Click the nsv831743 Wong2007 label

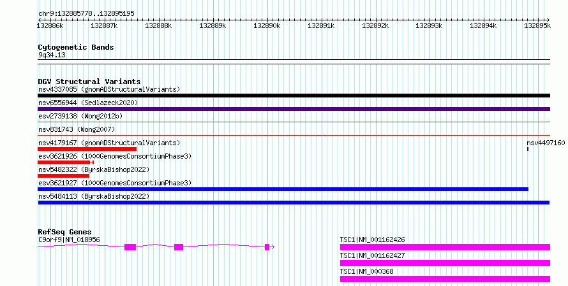point(77,129)
